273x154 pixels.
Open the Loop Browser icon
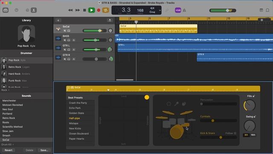pyautogui.click(x=267, y=10)
